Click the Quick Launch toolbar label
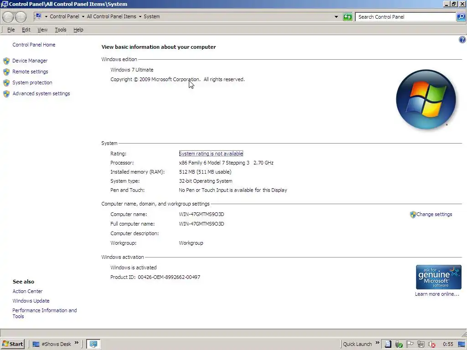Image resolution: width=467 pixels, height=350 pixels. pyautogui.click(x=358, y=345)
